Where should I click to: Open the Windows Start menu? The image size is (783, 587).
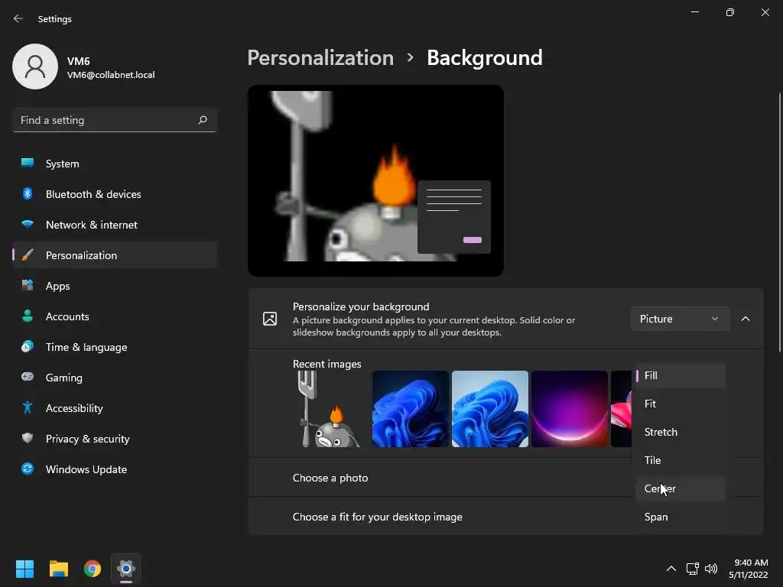(24, 569)
